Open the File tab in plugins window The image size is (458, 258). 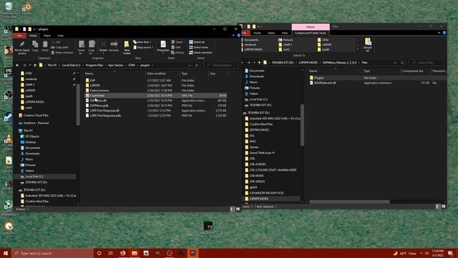(19, 35)
